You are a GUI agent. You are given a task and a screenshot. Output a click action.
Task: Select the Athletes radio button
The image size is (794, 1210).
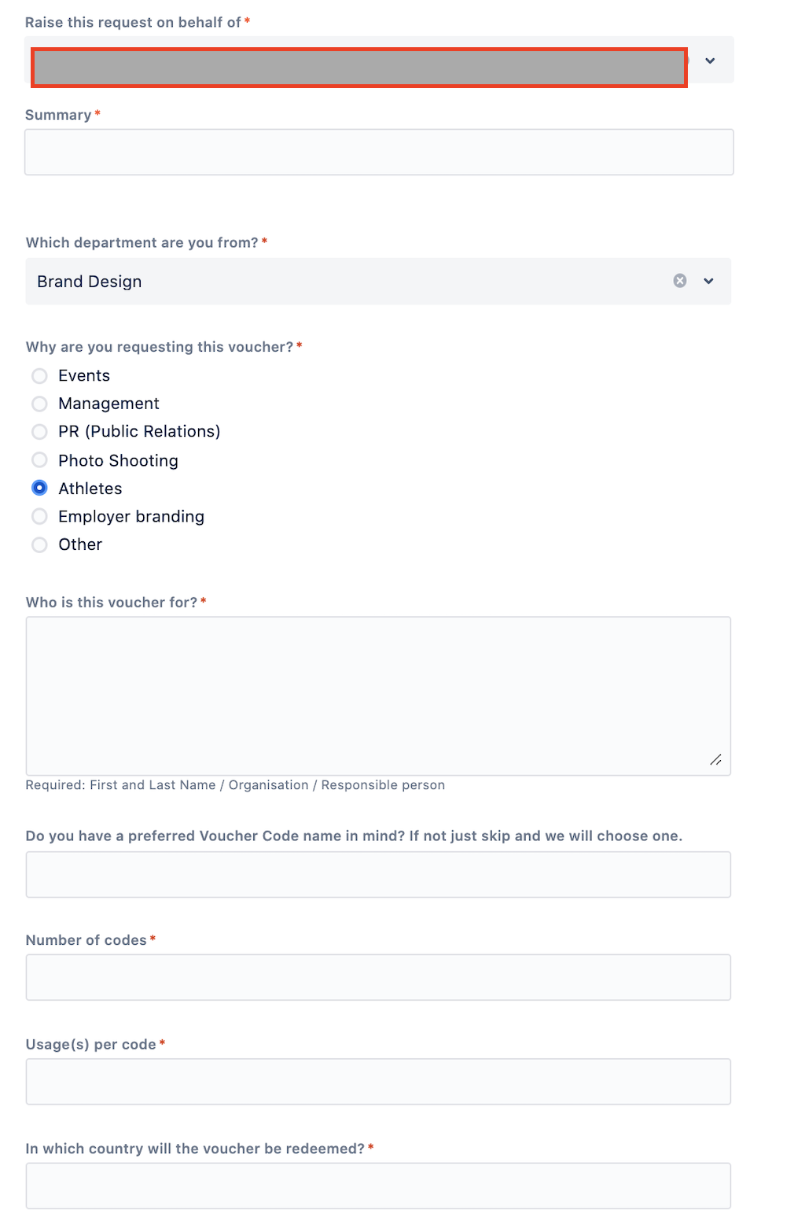pyautogui.click(x=39, y=489)
